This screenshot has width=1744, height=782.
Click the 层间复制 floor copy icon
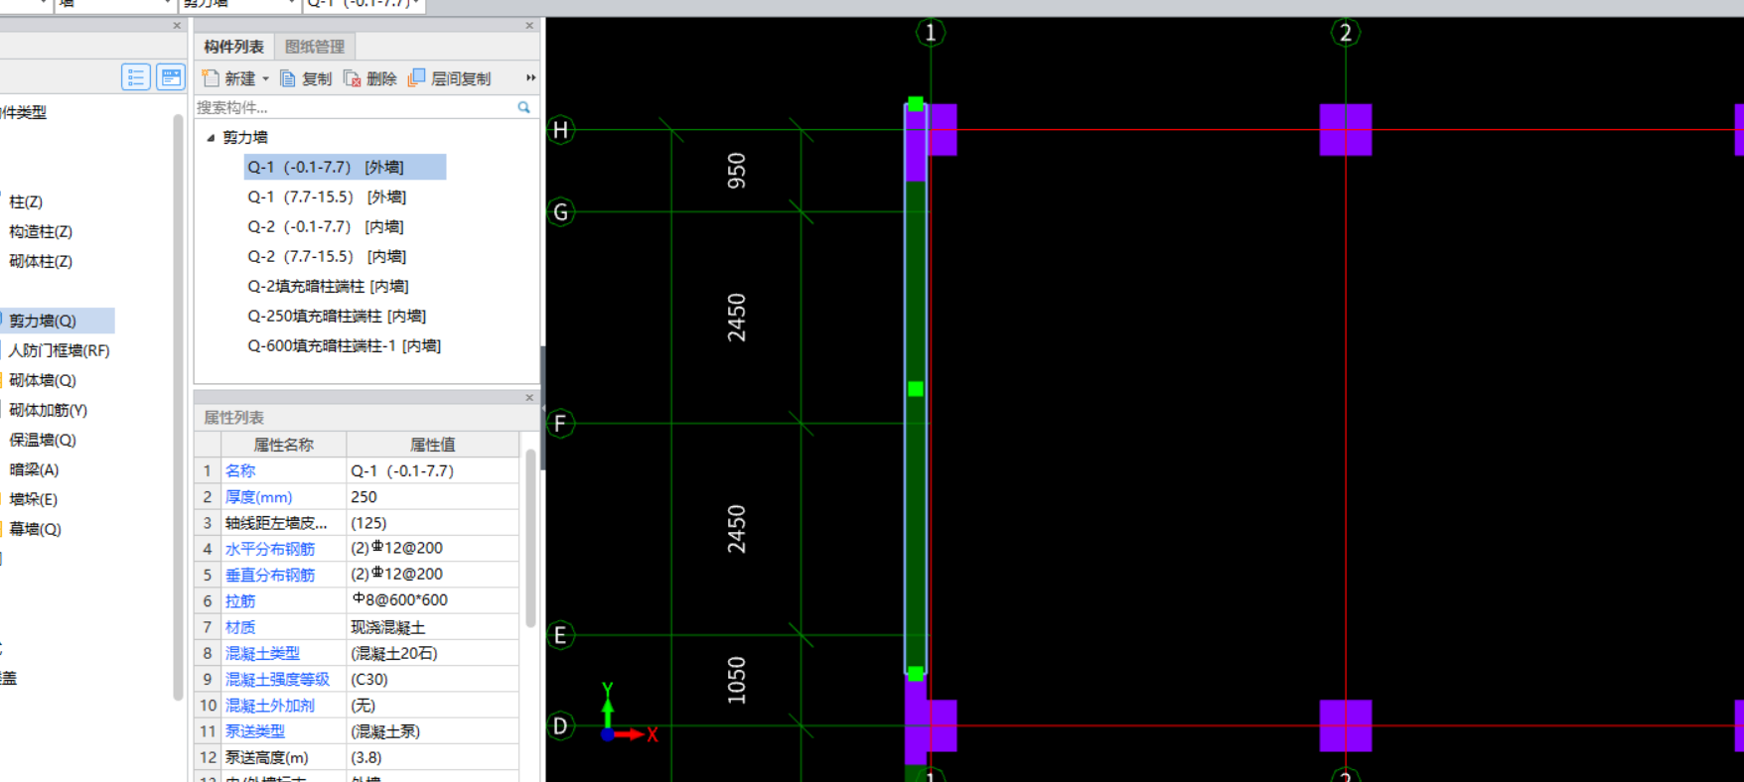417,77
